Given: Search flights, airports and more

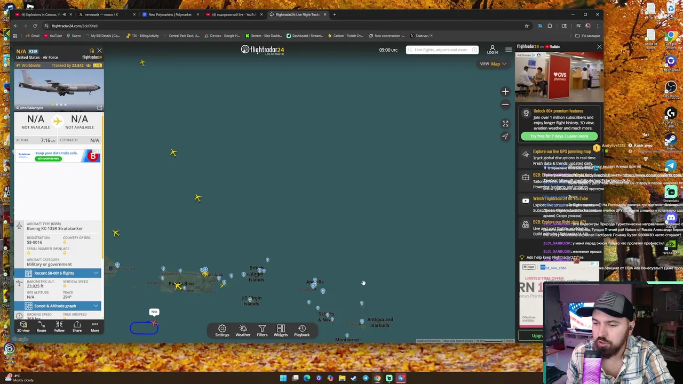Looking at the screenshot, I should pos(442,50).
